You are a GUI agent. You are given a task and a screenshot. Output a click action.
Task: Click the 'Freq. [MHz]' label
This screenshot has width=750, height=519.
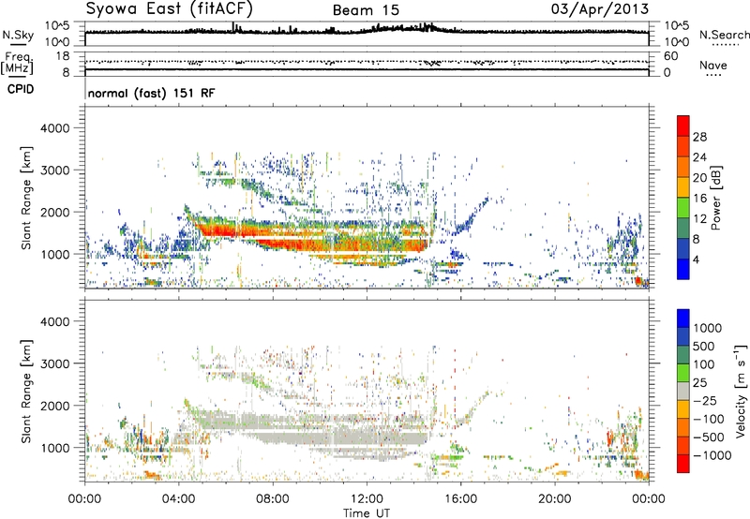tap(17, 63)
